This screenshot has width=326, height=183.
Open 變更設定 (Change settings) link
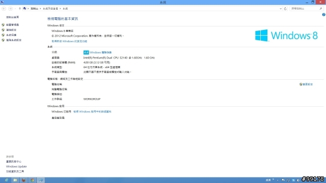(308, 84)
